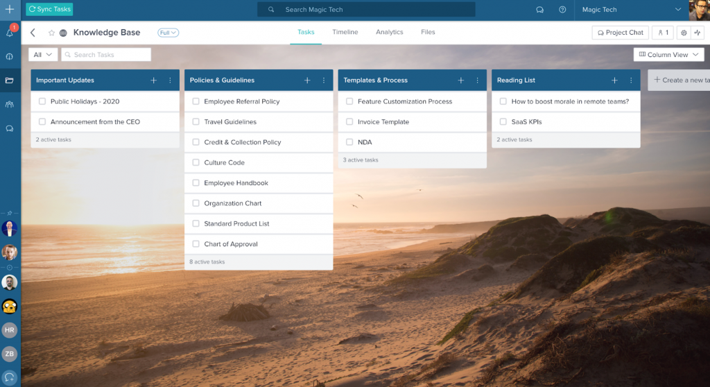
Task: Click the Search Magic Tech field
Action: pos(366,10)
